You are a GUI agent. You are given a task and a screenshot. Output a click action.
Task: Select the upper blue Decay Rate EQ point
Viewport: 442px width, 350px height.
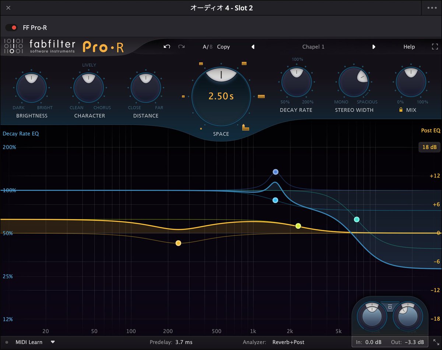276,172
